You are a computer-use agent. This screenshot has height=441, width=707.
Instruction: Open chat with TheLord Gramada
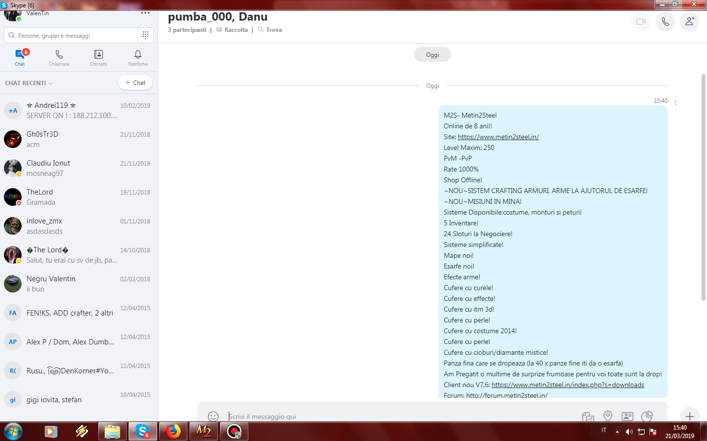coord(79,197)
